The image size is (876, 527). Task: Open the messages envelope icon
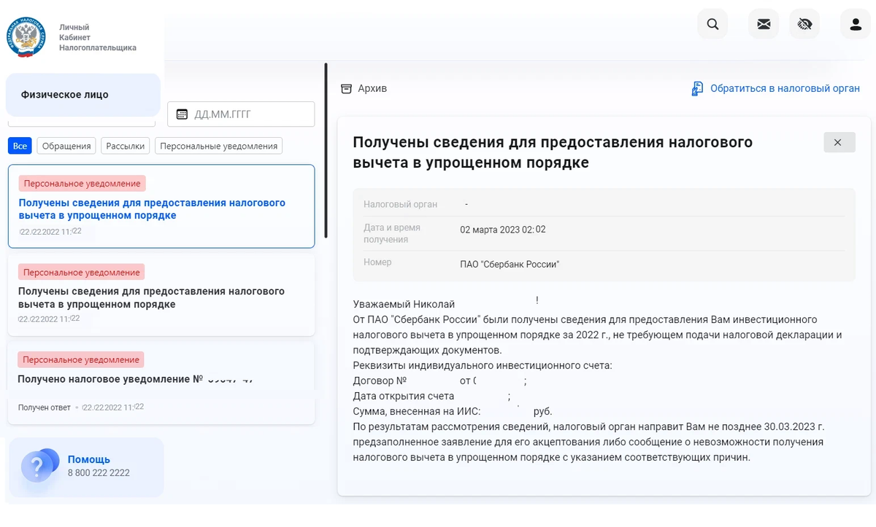tap(764, 24)
